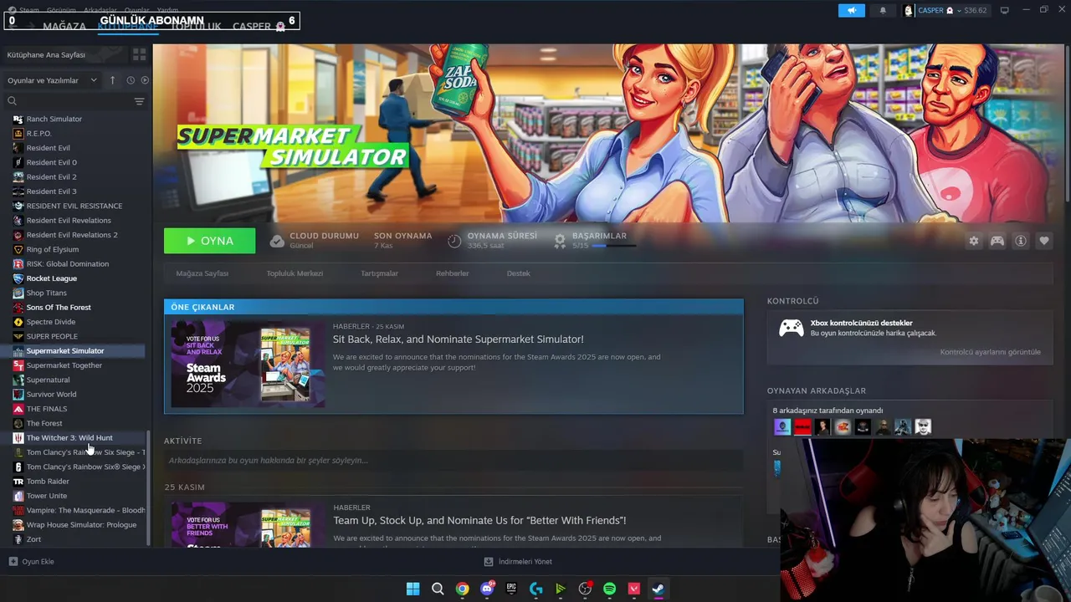The width and height of the screenshot is (1071, 602).
Task: Open Discord from the taskbar
Action: point(487,589)
